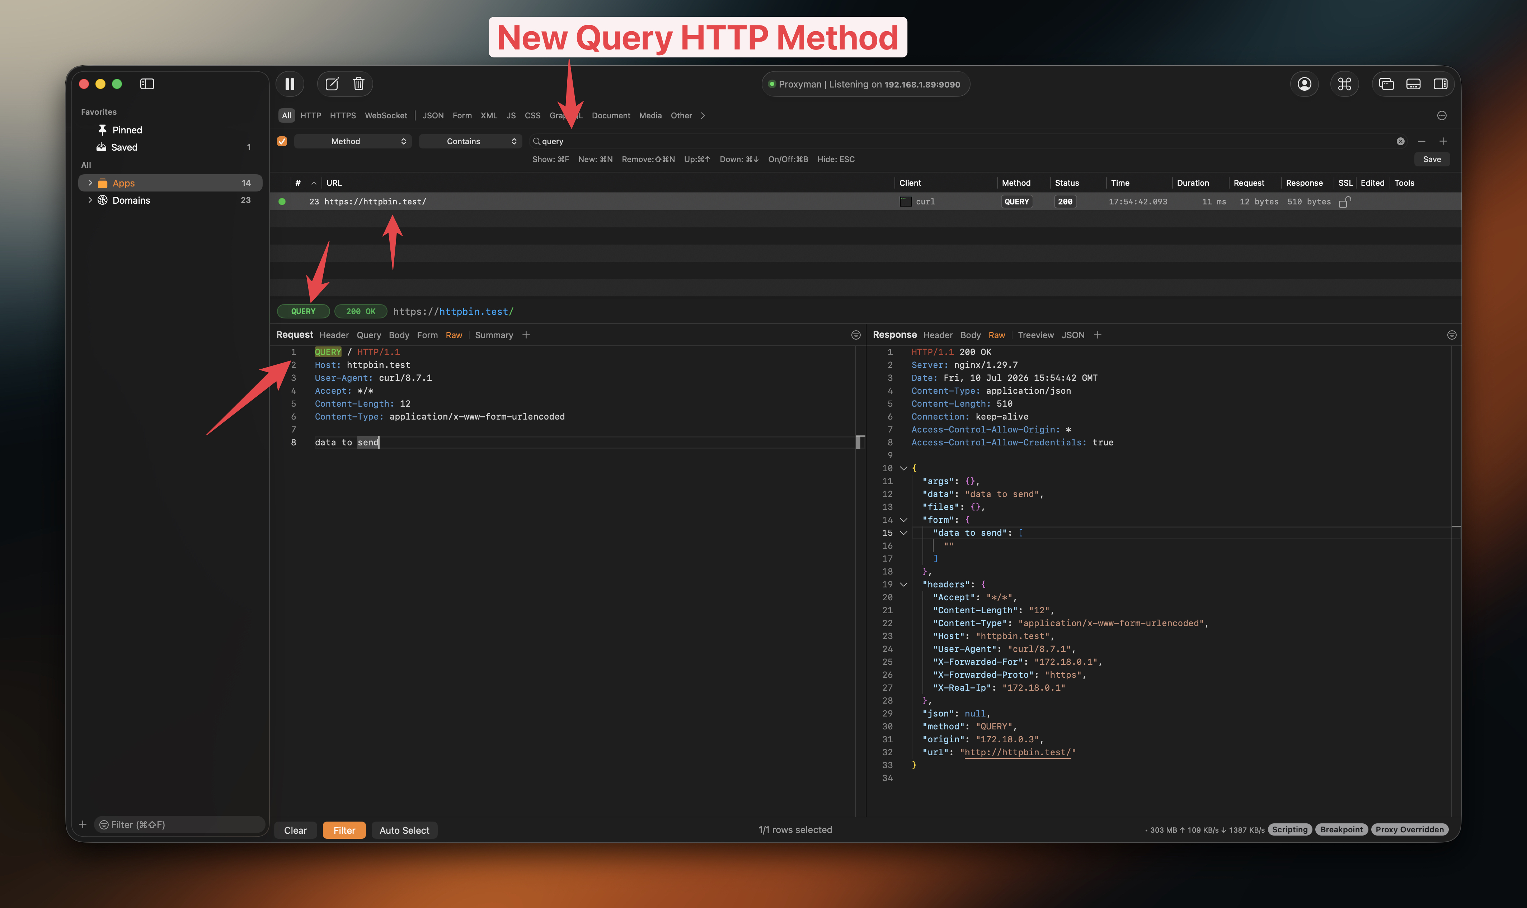Sort by the Duration column header
Viewport: 1527px width, 908px height.
pyautogui.click(x=1192, y=183)
